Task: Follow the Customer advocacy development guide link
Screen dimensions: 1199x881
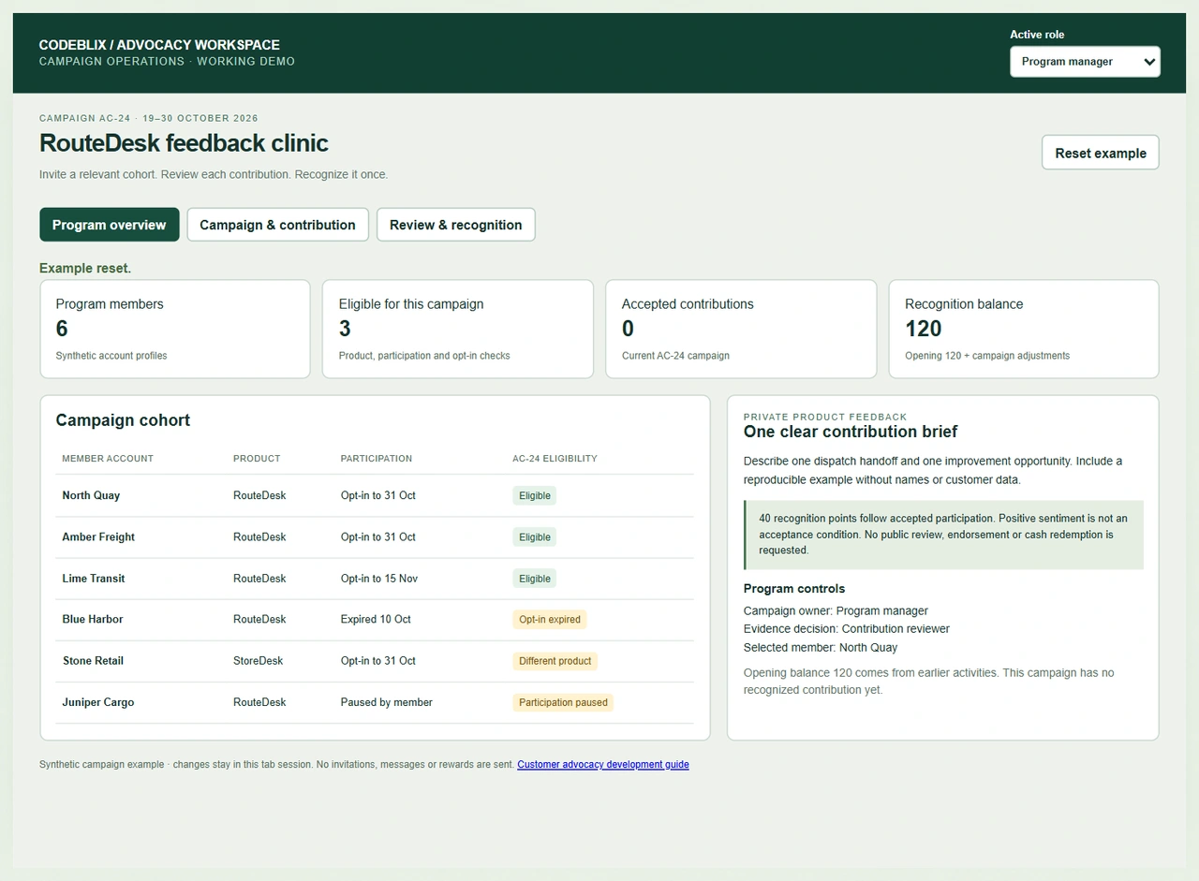Action: click(x=603, y=765)
